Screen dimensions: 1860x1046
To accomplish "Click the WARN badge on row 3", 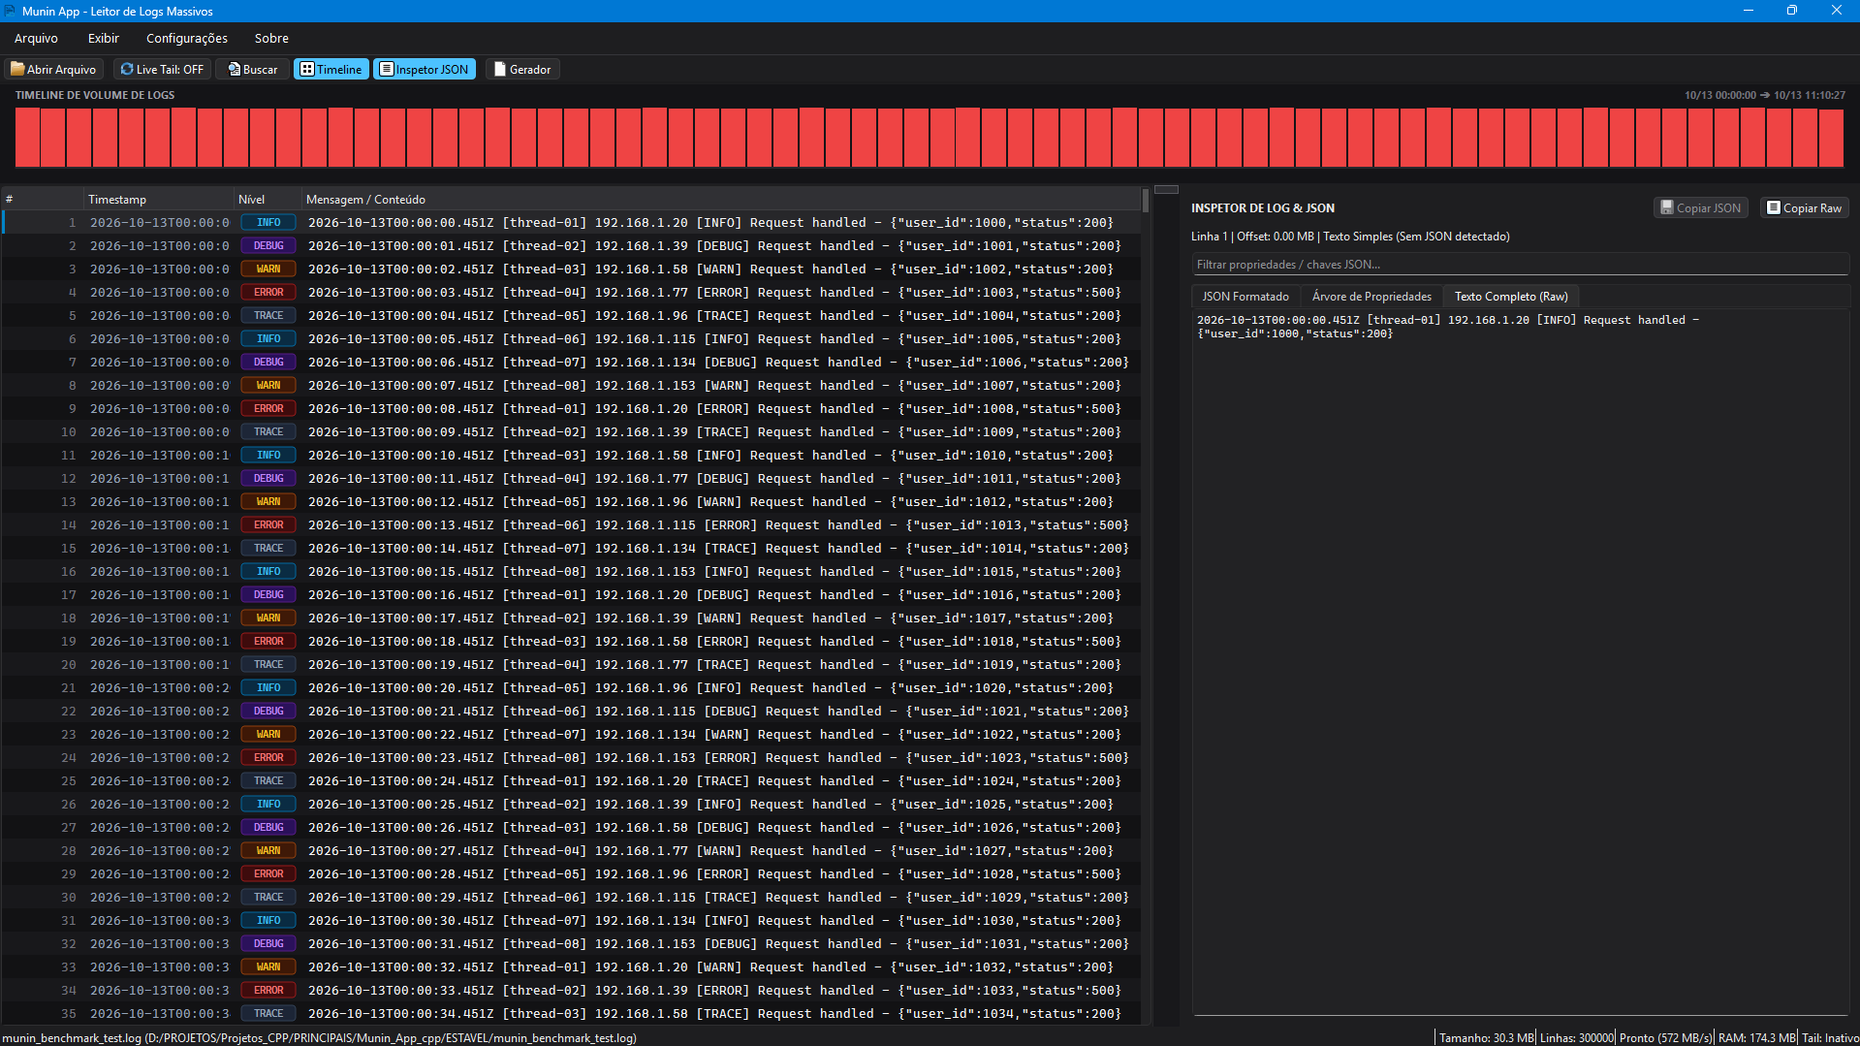I will pyautogui.click(x=268, y=269).
